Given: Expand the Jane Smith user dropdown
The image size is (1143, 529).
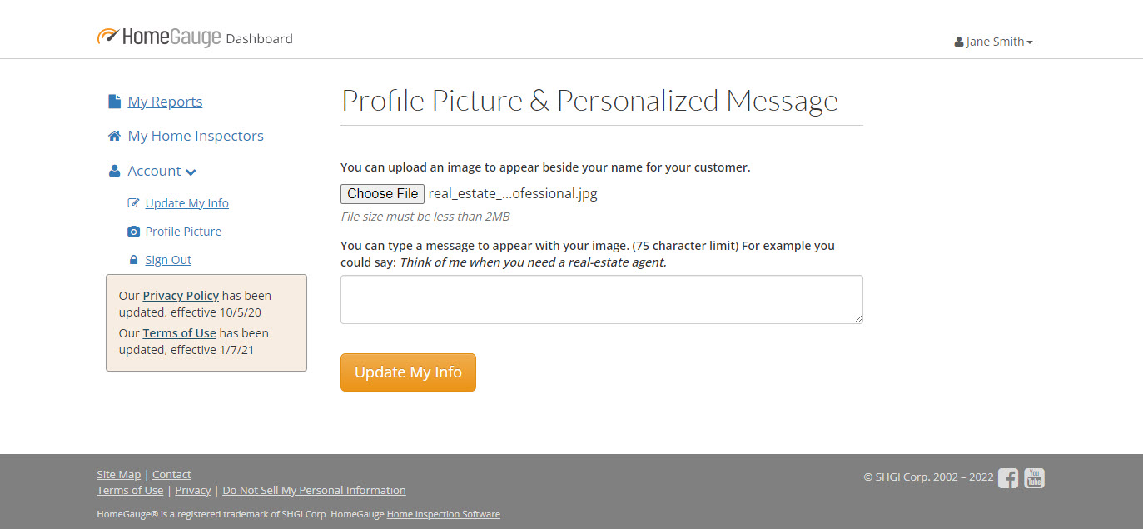Looking at the screenshot, I should [x=994, y=42].
